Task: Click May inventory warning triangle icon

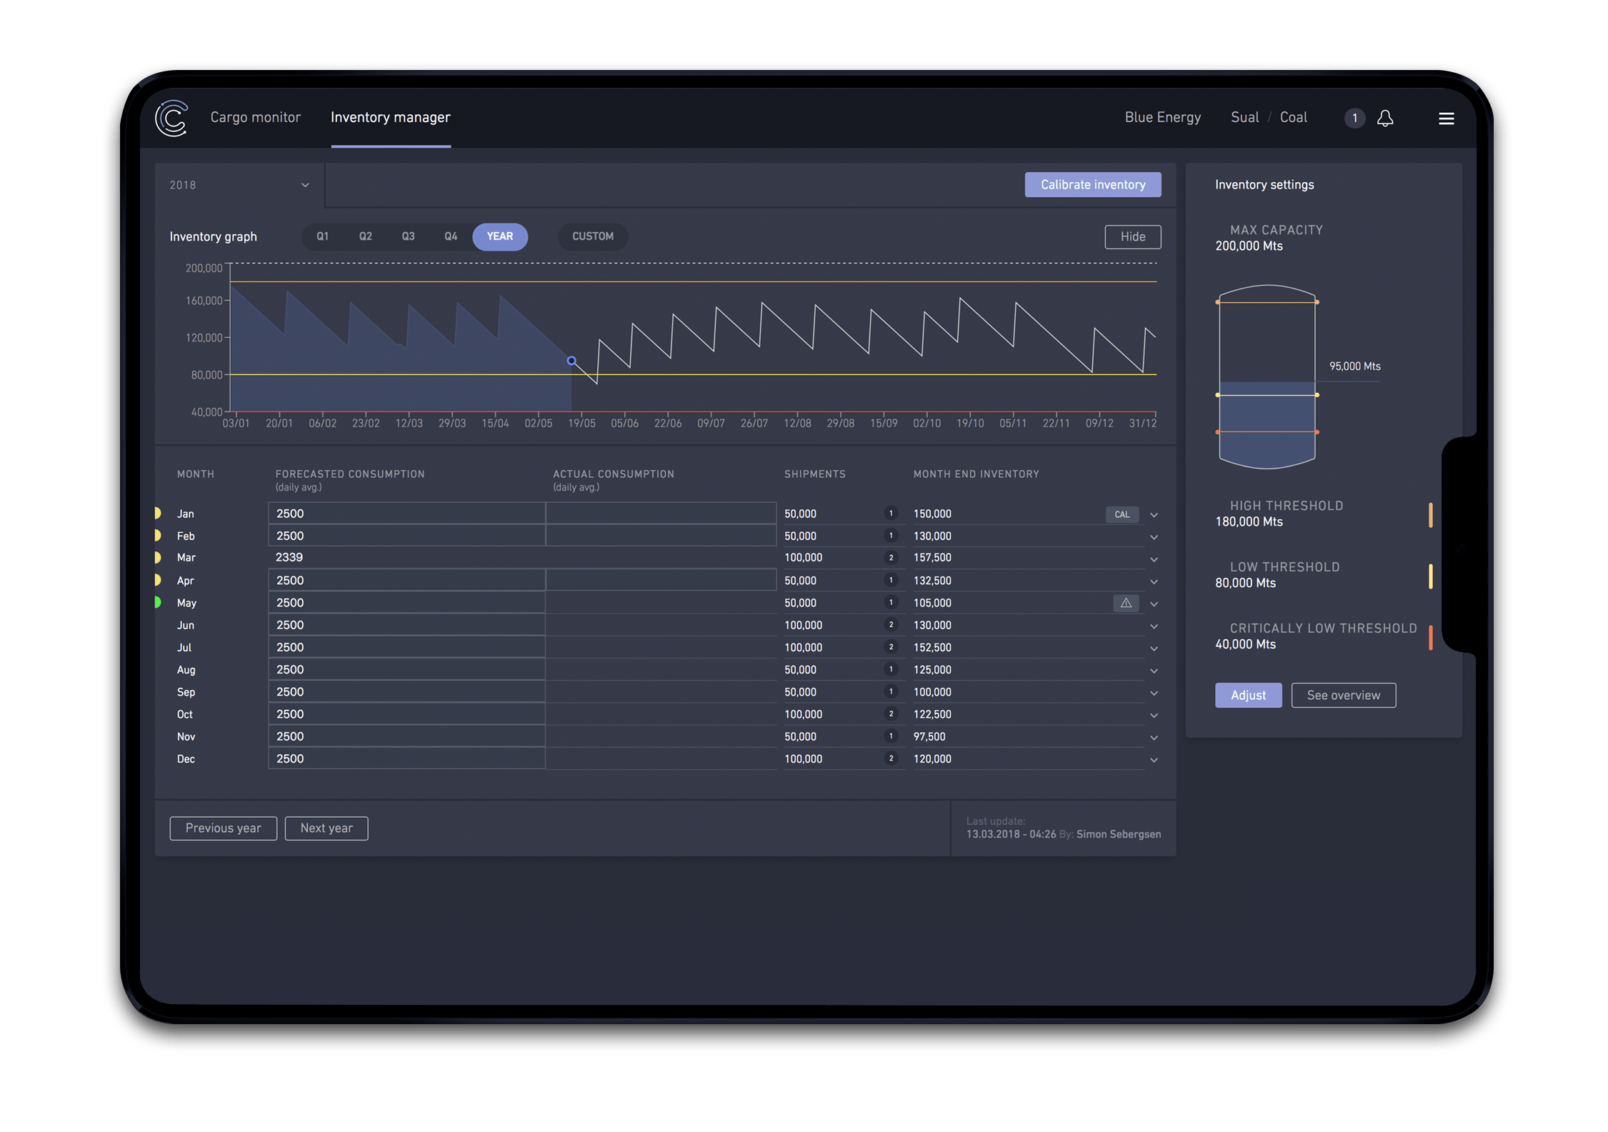Action: (1125, 603)
